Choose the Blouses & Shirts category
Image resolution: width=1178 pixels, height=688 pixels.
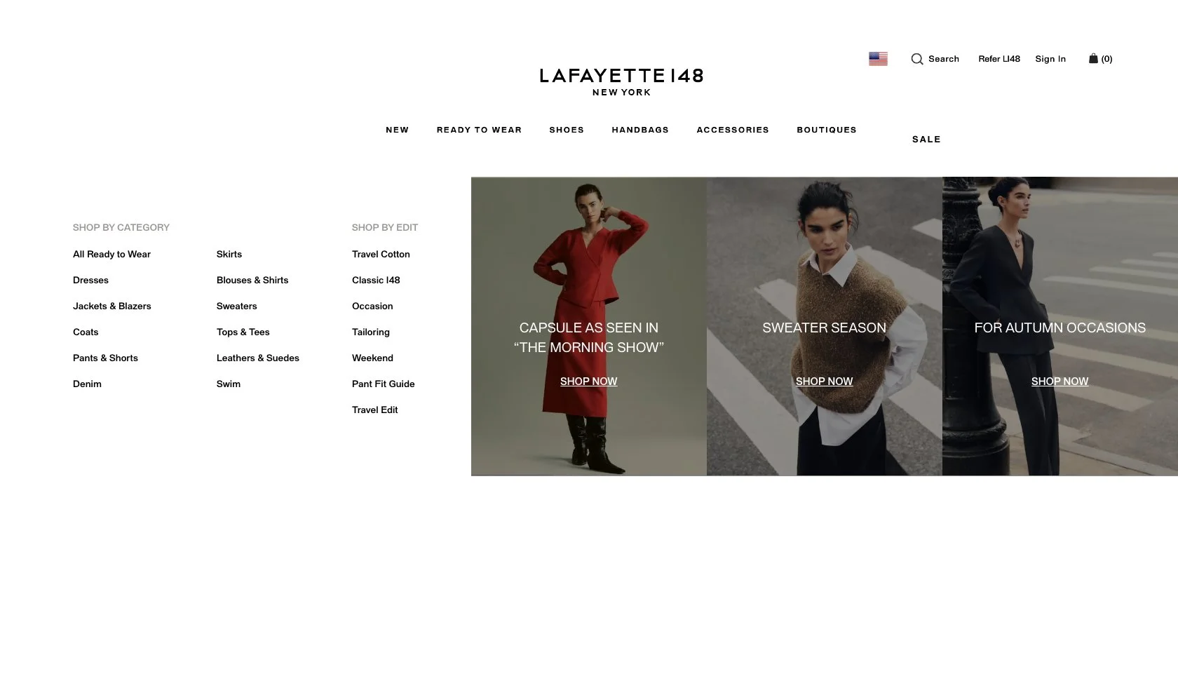252,280
